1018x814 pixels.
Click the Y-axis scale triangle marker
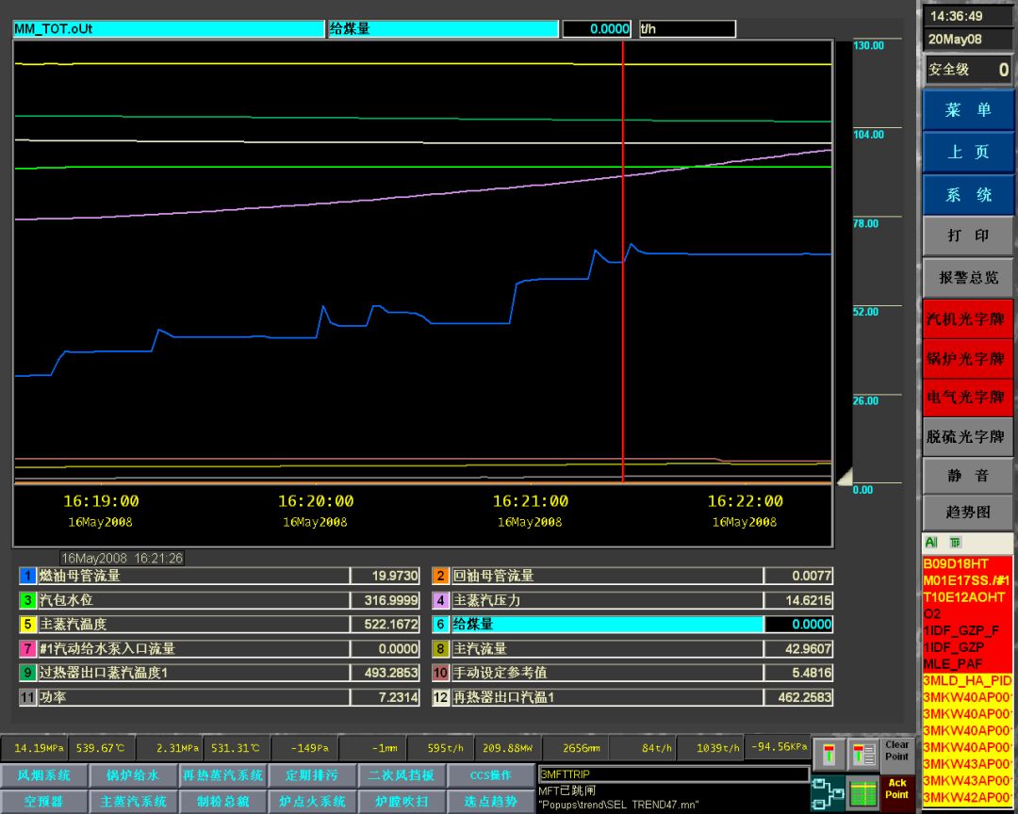(x=844, y=478)
